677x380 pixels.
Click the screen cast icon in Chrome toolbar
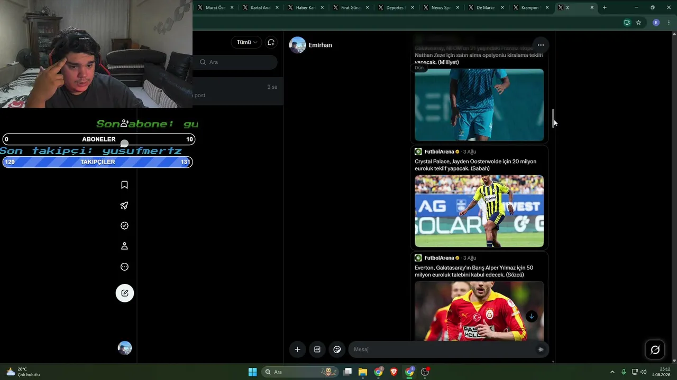click(x=627, y=23)
